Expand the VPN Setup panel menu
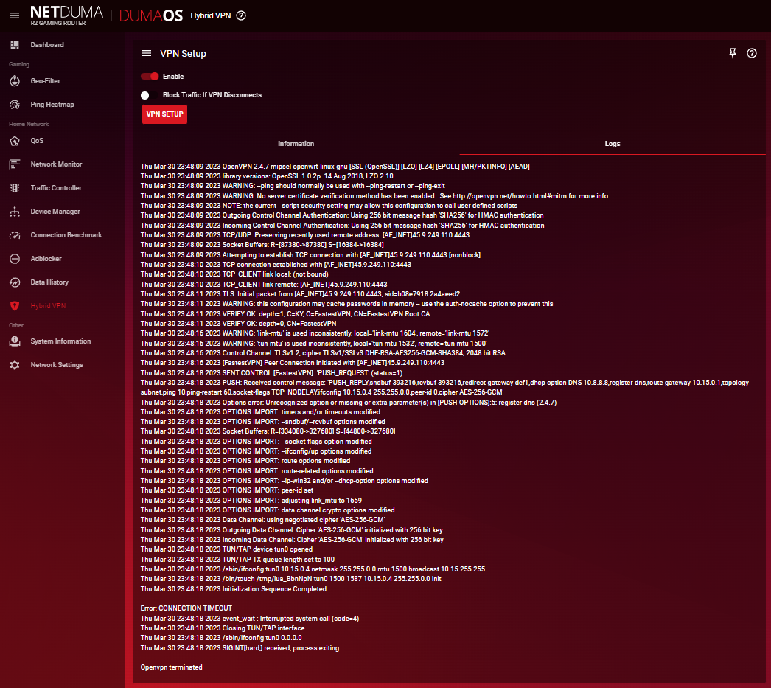771x688 pixels. pyautogui.click(x=147, y=53)
